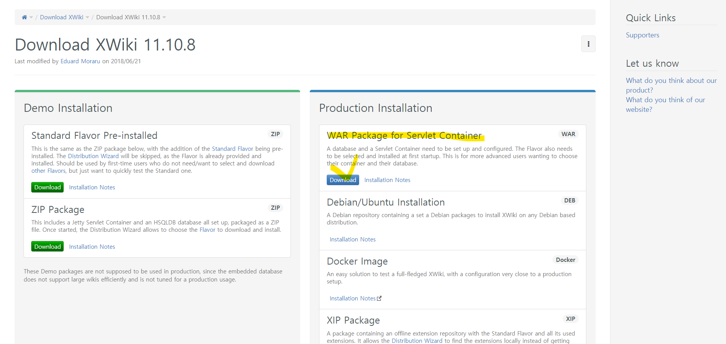Click the XIP badge label
This screenshot has height=344, width=726.
coord(571,319)
